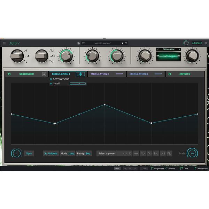Click the knob left of GERMANIUM display
The width and height of the screenshot is (209, 209).
145,56
